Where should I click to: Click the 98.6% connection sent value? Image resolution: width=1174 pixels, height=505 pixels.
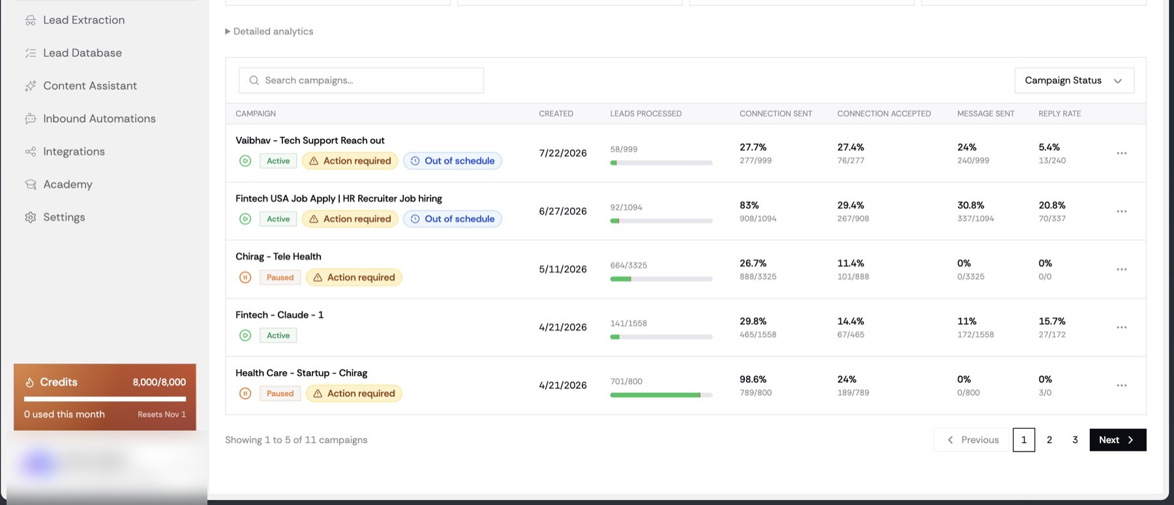click(x=753, y=380)
